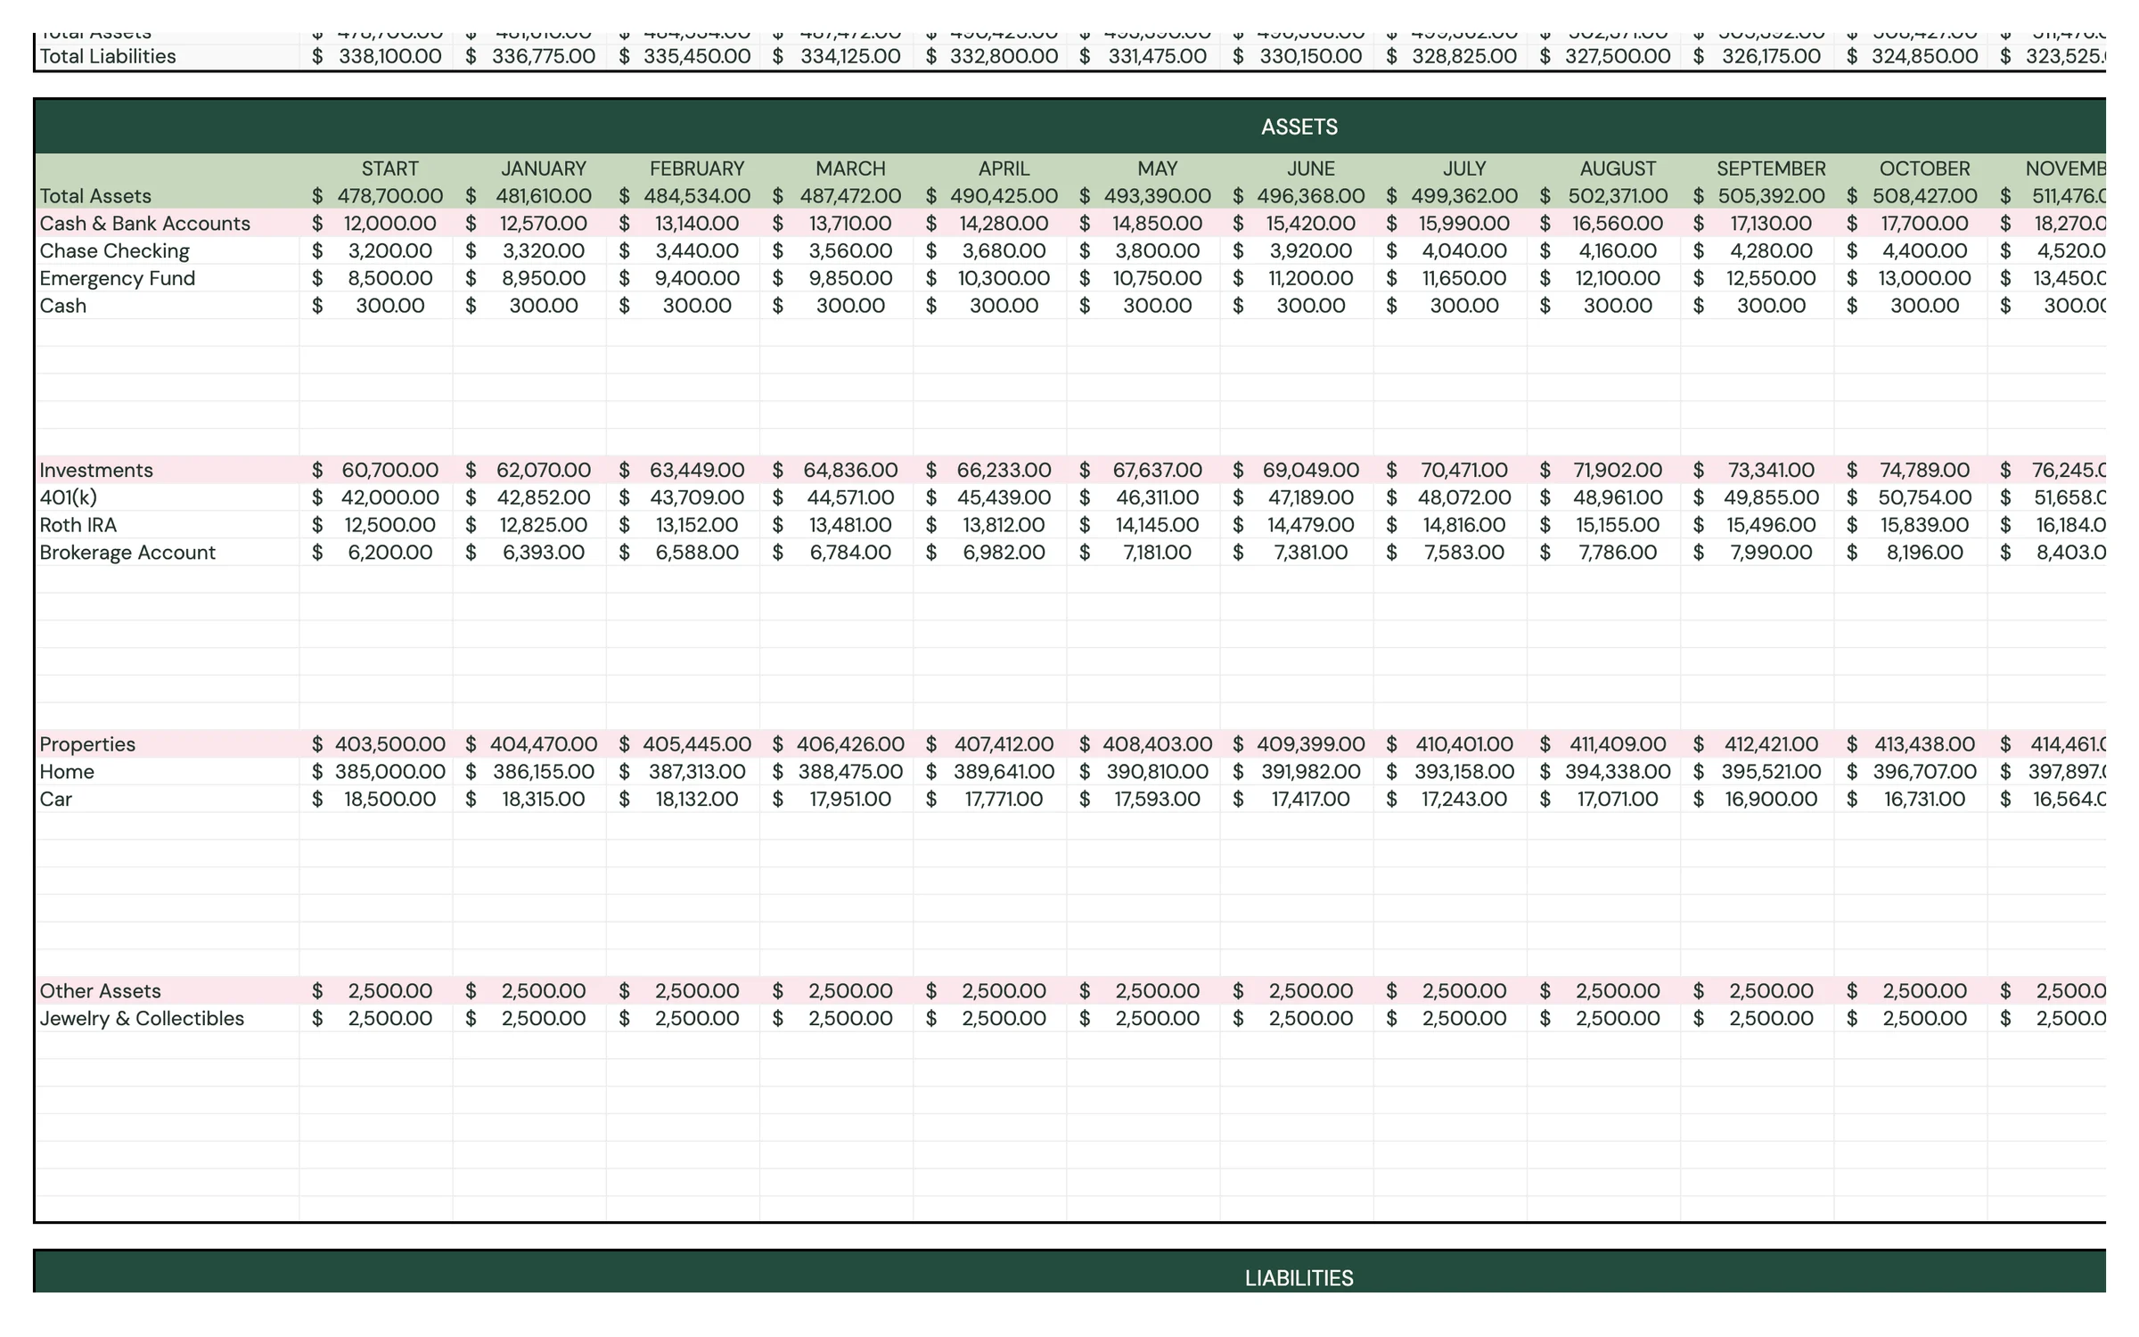The height and width of the screenshot is (1337, 2139).
Task: Click the Car row label
Action: point(55,800)
